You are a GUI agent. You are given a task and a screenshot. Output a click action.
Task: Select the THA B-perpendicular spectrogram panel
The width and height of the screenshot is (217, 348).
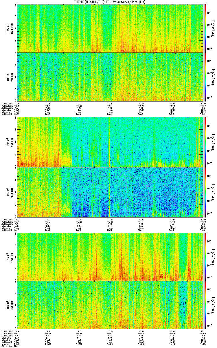(110, 28)
